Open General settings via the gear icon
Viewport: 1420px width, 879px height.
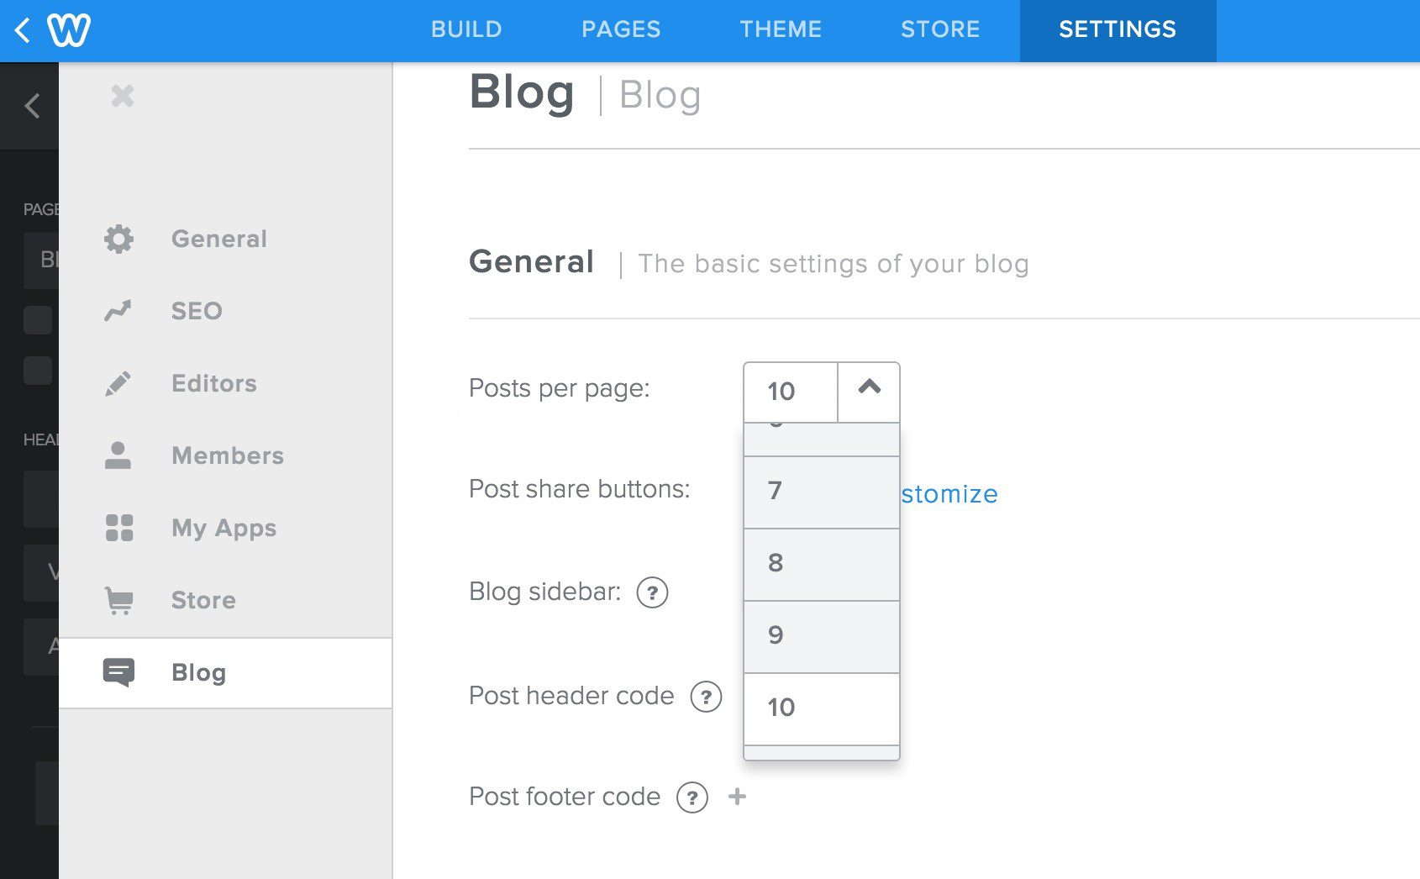click(x=118, y=239)
